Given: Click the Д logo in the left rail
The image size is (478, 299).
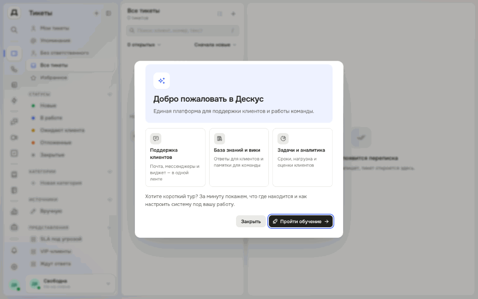Looking at the screenshot, I should [14, 13].
